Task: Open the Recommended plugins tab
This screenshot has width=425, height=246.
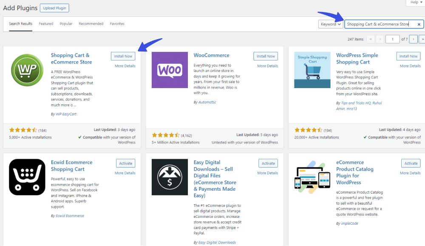Action: [91, 24]
